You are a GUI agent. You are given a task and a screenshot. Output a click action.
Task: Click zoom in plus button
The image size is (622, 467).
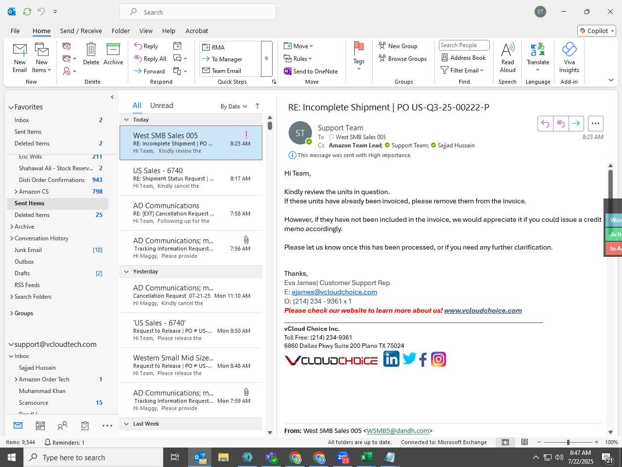point(596,442)
